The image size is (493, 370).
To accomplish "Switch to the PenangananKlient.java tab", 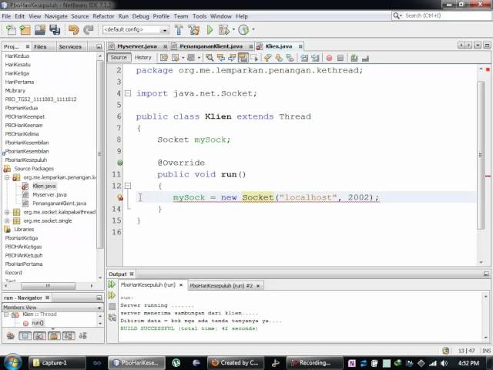I will tap(211, 46).
